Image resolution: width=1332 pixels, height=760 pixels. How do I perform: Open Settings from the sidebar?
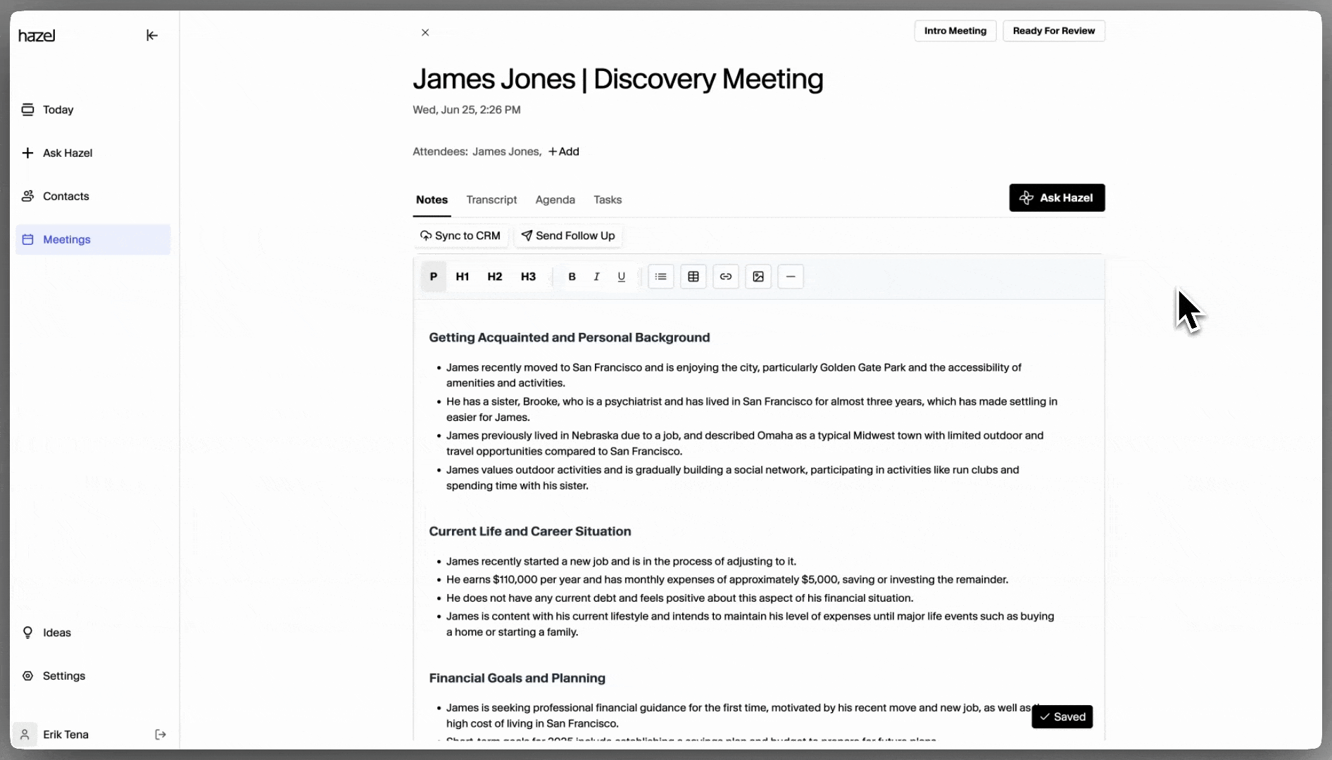(x=63, y=676)
